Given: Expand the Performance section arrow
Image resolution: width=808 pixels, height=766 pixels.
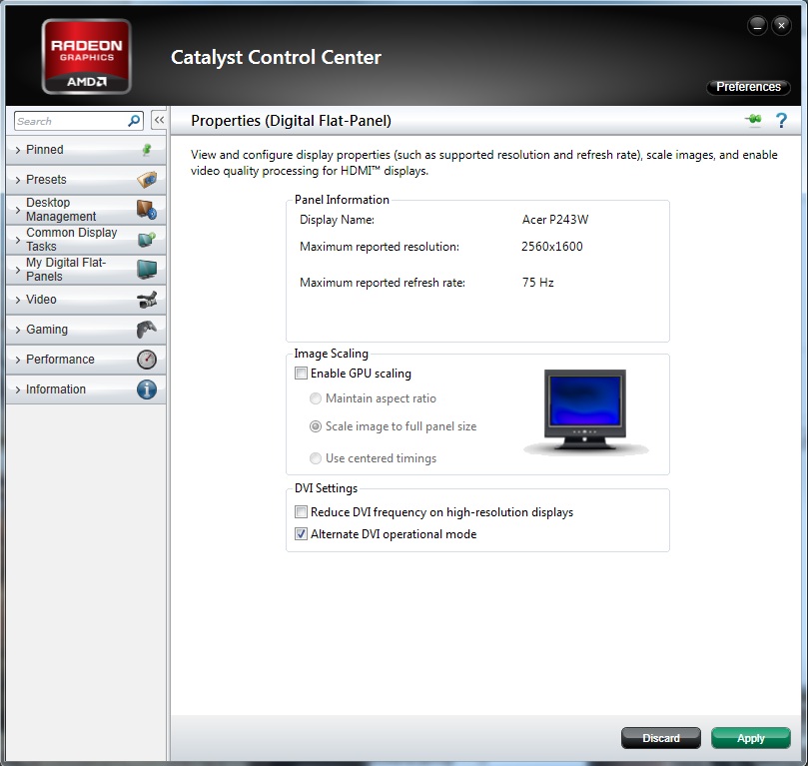Looking at the screenshot, I should pyautogui.click(x=18, y=360).
